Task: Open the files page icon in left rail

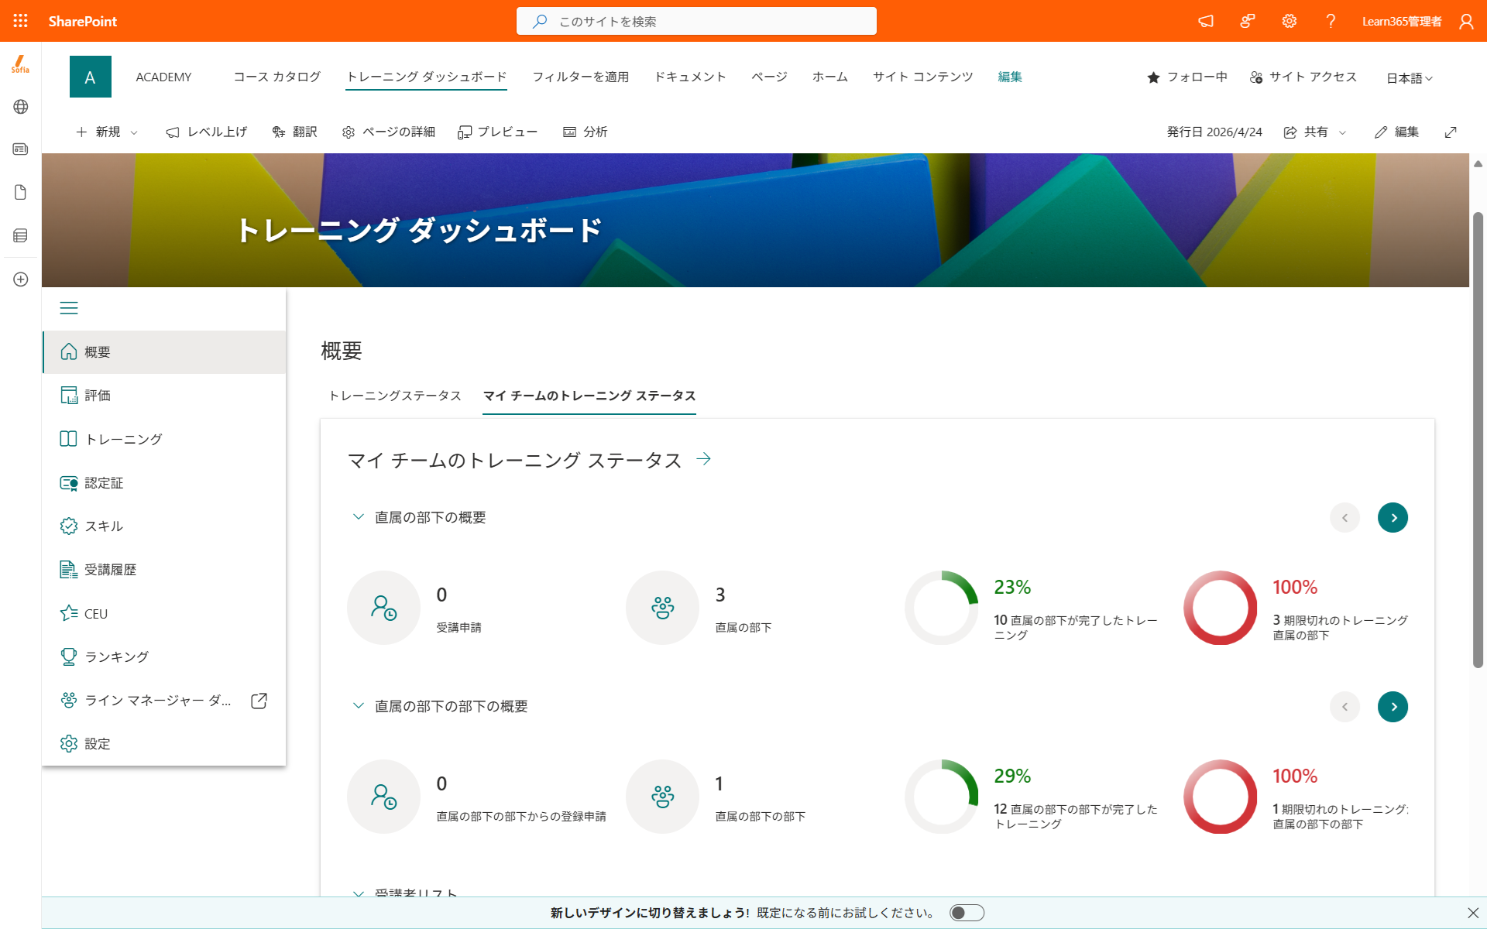Action: pos(21,192)
